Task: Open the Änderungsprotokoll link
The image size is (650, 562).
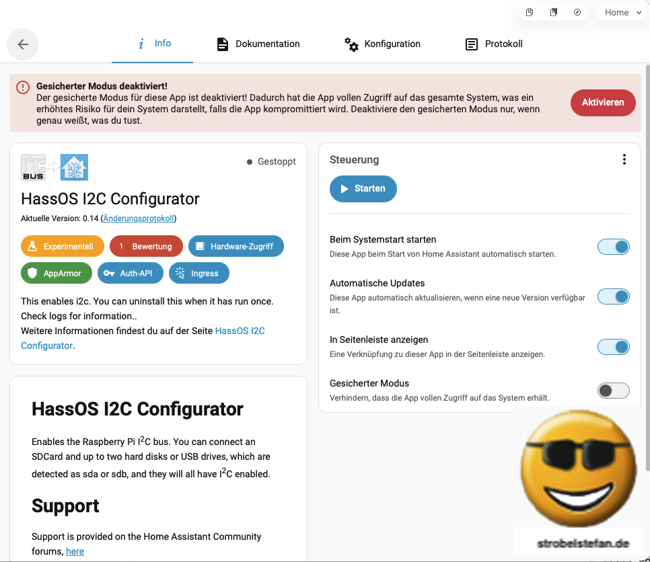Action: (139, 218)
